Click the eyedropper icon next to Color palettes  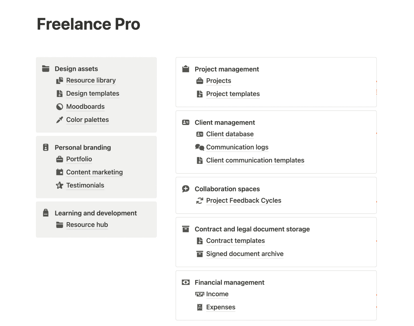pyautogui.click(x=59, y=120)
